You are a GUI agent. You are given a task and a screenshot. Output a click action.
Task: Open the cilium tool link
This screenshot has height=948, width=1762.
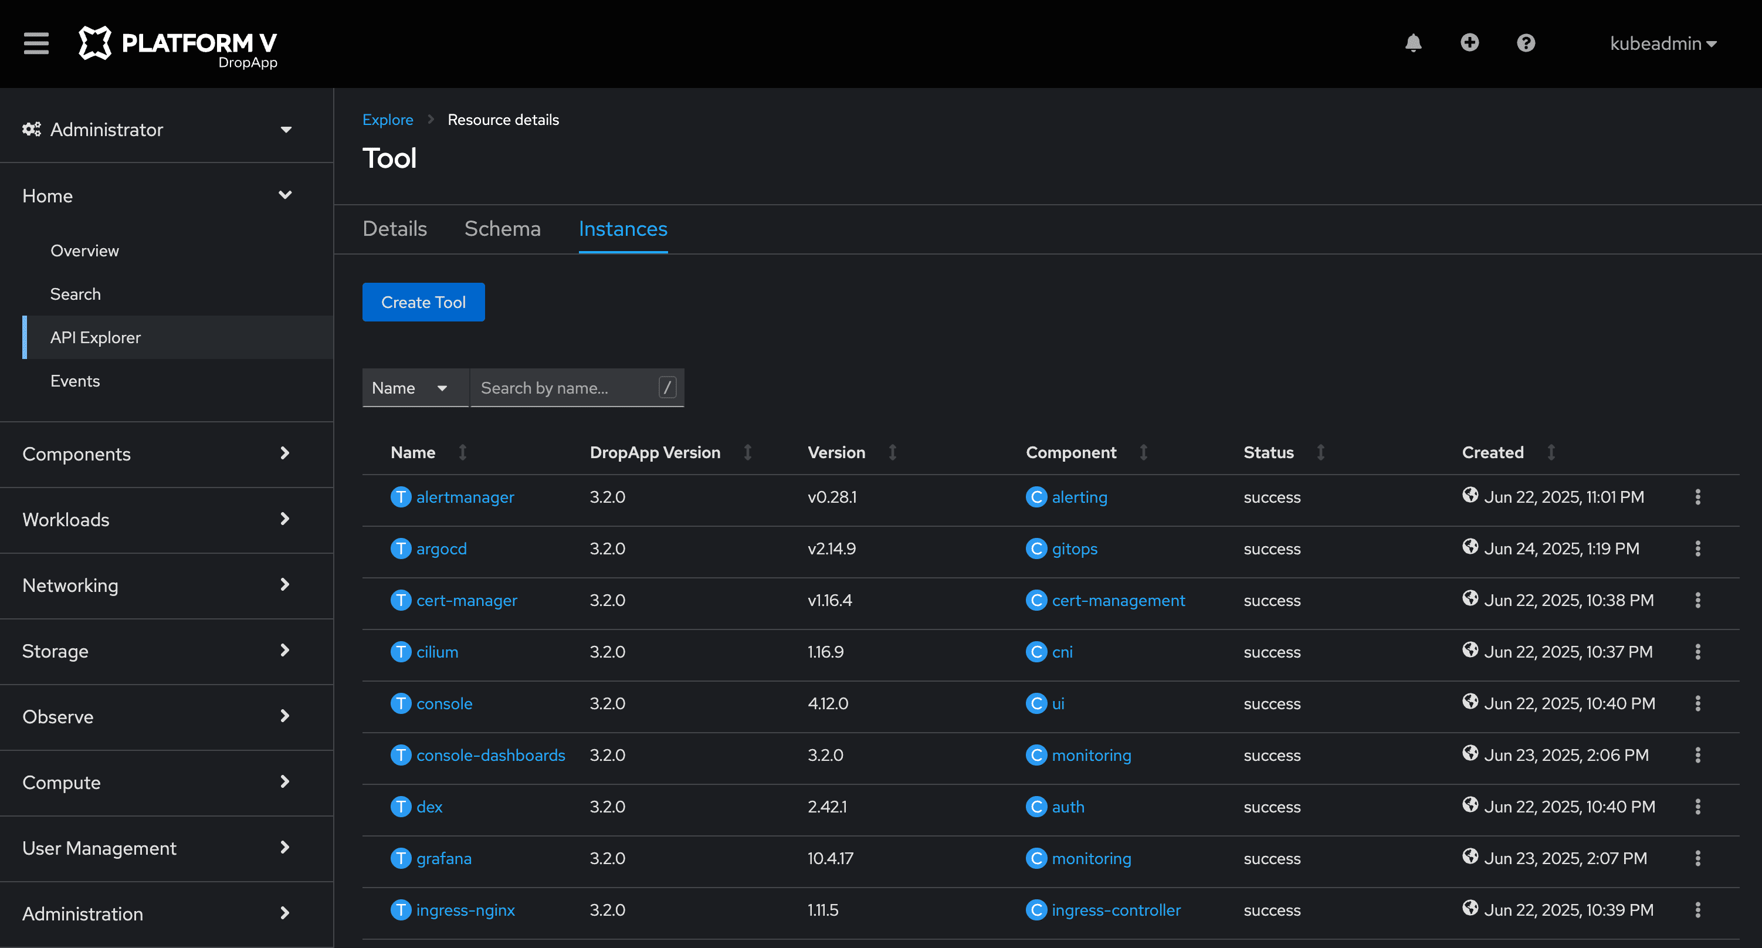[437, 652]
